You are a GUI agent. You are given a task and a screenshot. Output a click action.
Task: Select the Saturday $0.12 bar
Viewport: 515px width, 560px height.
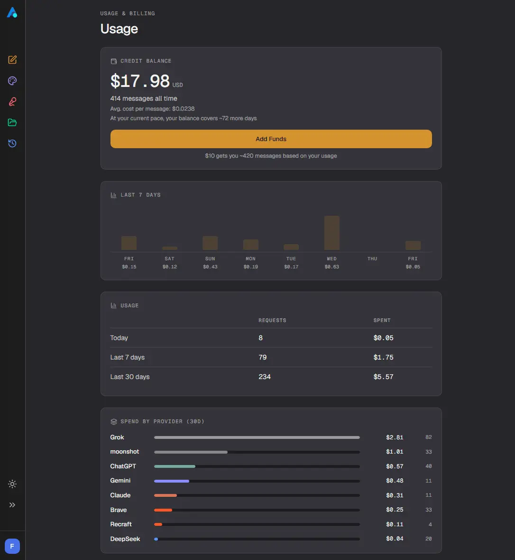pyautogui.click(x=170, y=248)
